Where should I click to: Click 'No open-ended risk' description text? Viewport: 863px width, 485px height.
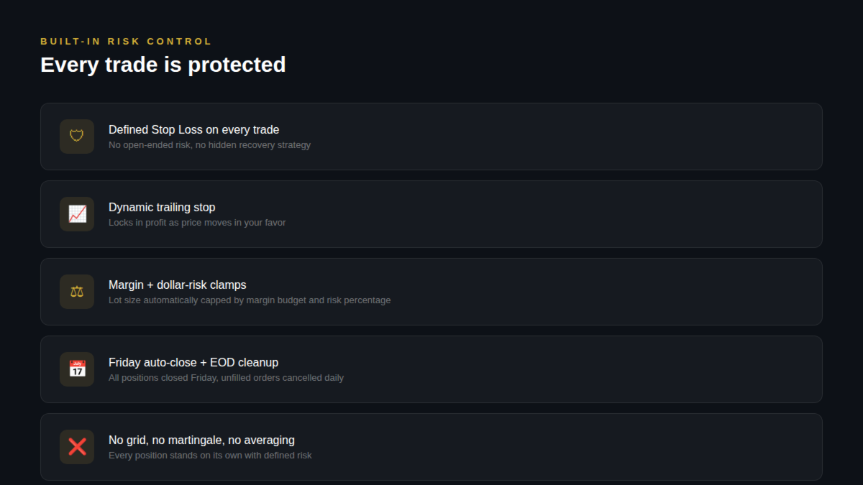coord(209,145)
